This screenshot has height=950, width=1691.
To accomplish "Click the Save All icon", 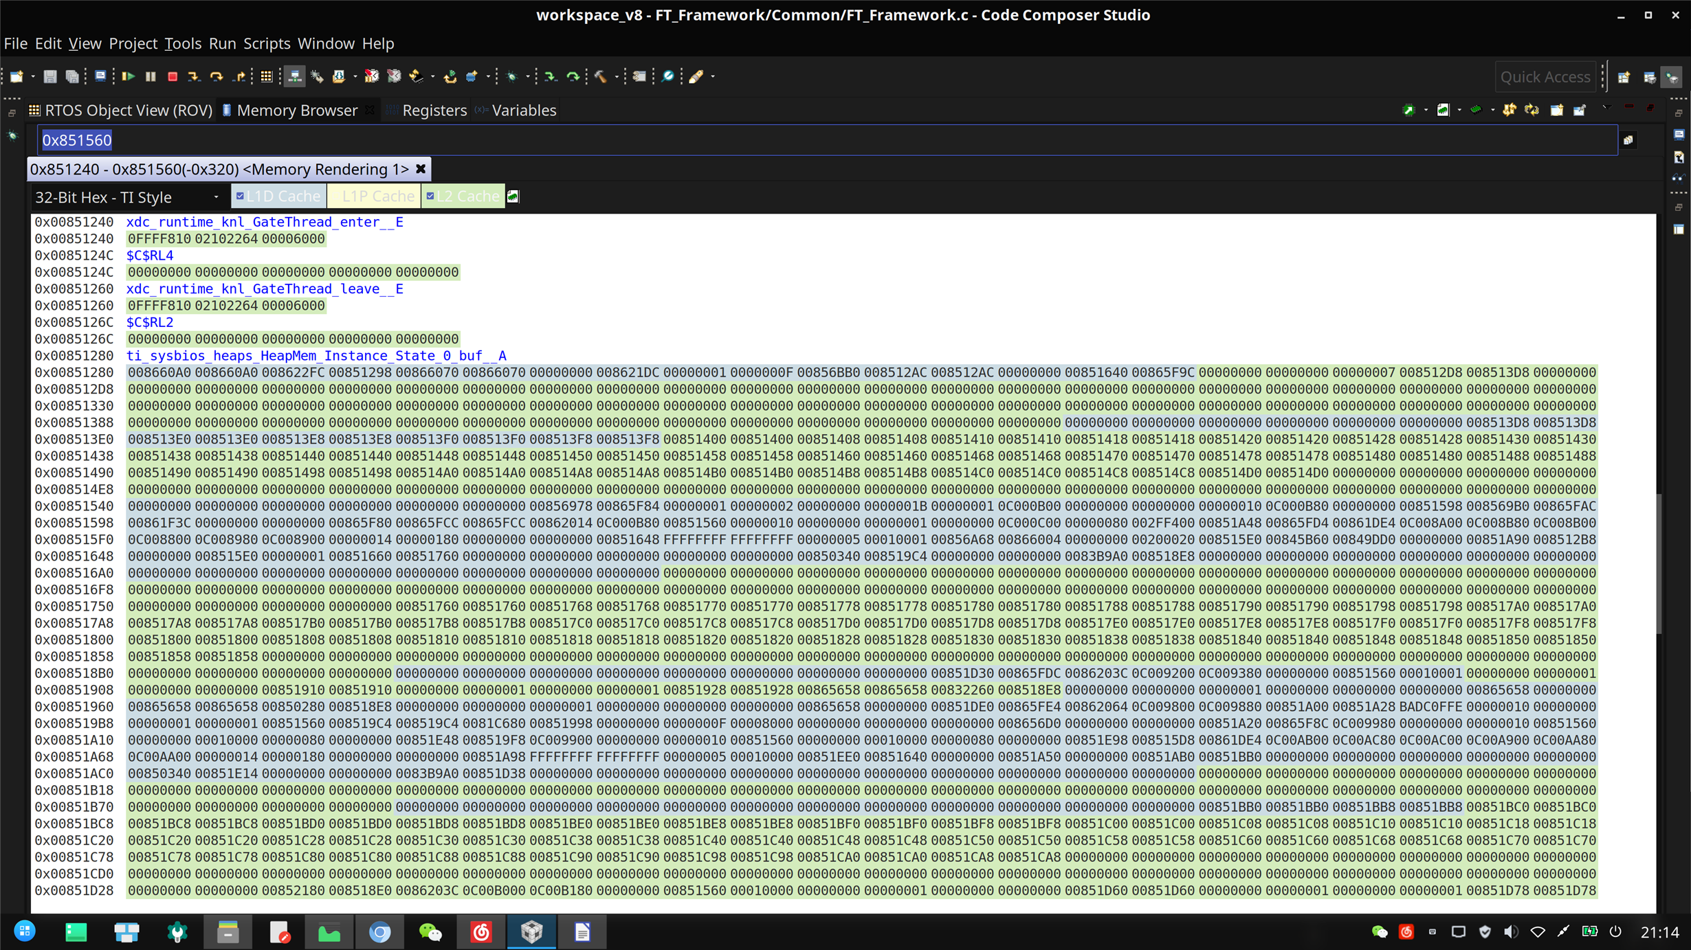I will [72, 76].
